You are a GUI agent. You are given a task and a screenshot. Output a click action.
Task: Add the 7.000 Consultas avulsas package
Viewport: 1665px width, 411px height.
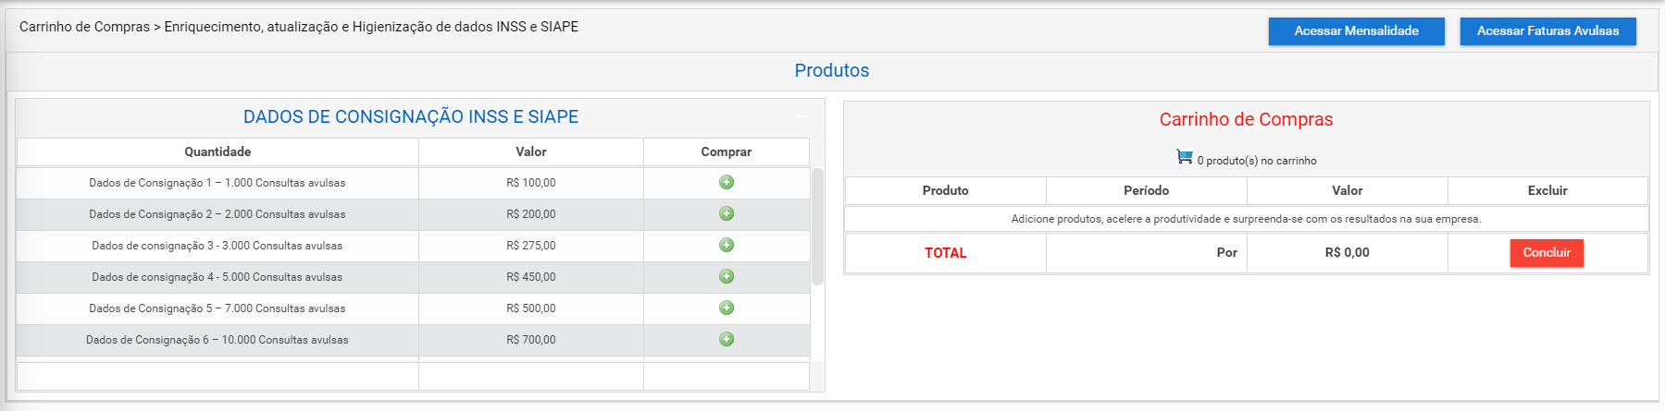[x=727, y=308]
